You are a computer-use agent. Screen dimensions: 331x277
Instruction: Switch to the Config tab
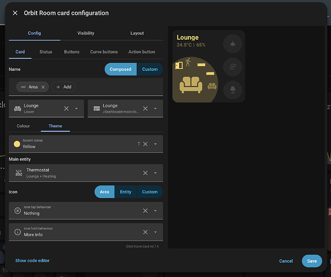(34, 33)
